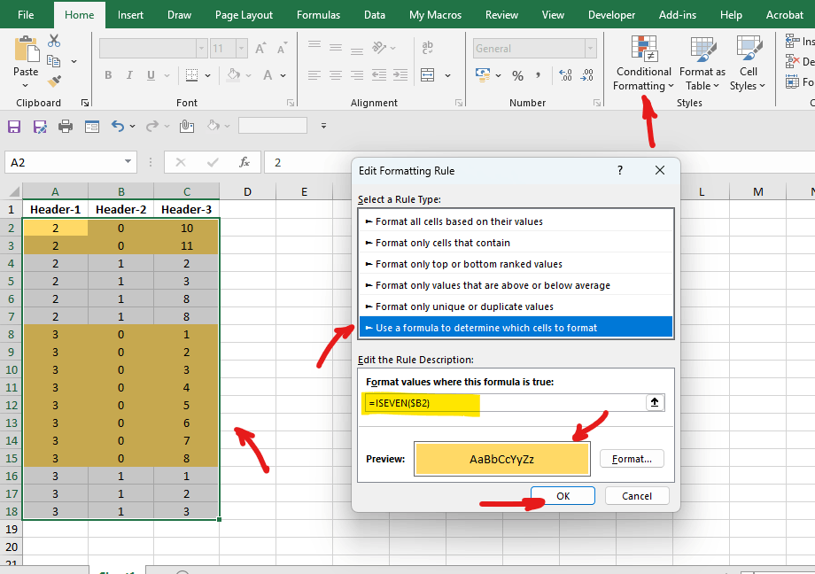Switch to the Data tab

tap(374, 14)
